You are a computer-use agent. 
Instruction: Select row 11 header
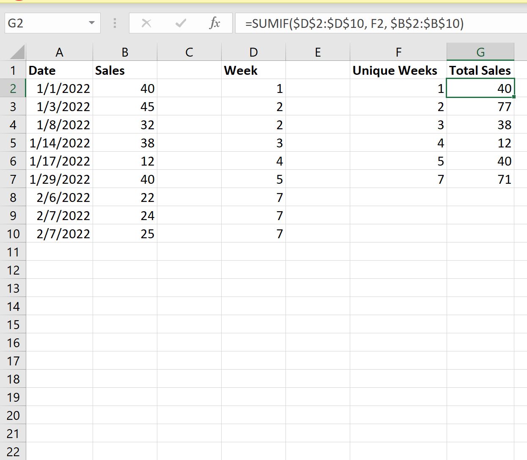click(13, 252)
